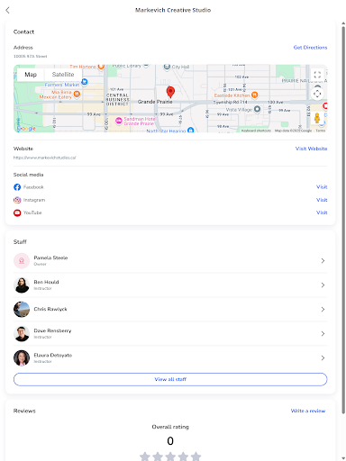Click the page vertical scrollbar
Screen dimensions: 346x461
[343, 221]
